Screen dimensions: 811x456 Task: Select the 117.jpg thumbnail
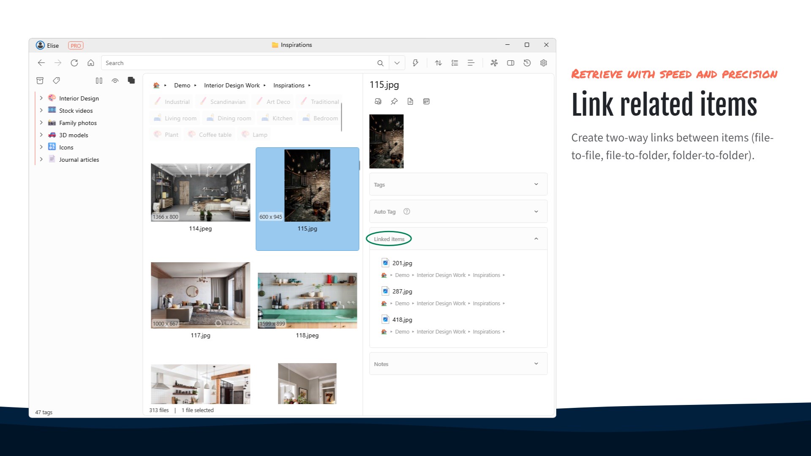(x=200, y=295)
